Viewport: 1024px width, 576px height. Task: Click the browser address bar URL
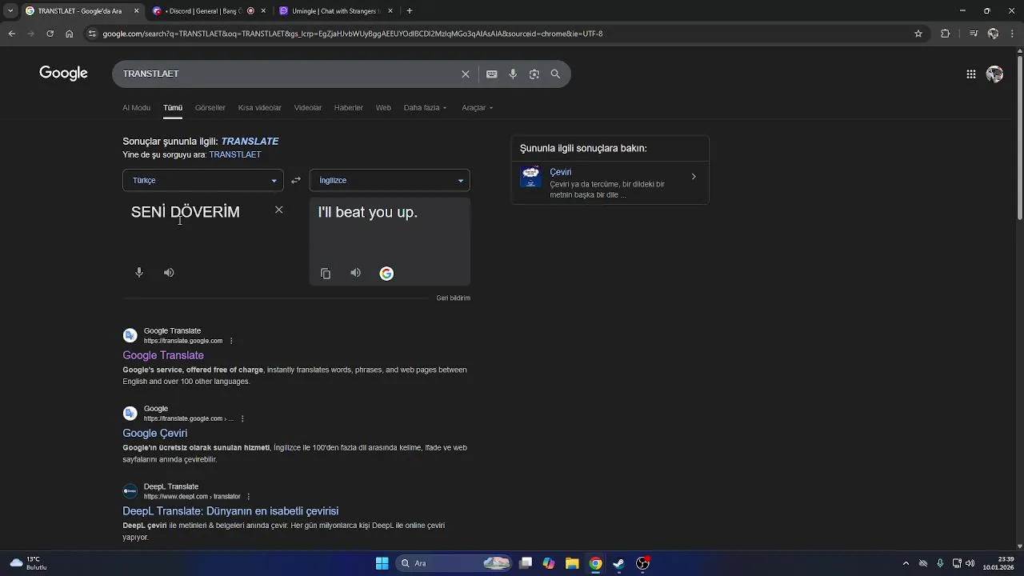coord(352,34)
